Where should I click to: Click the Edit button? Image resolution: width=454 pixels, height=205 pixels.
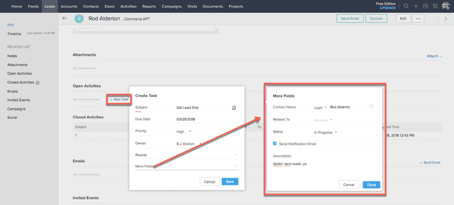click(x=403, y=18)
